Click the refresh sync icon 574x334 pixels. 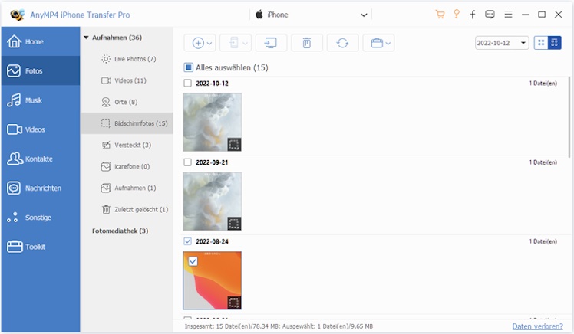click(342, 43)
